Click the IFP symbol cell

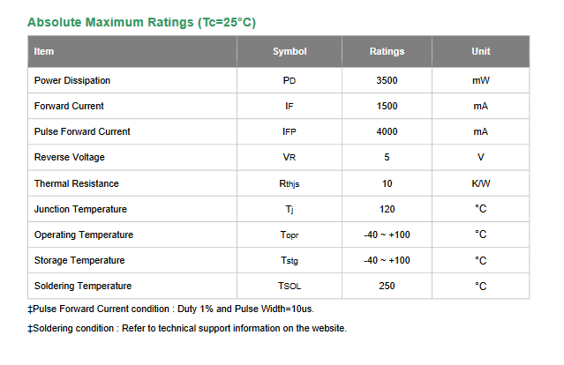pos(290,132)
